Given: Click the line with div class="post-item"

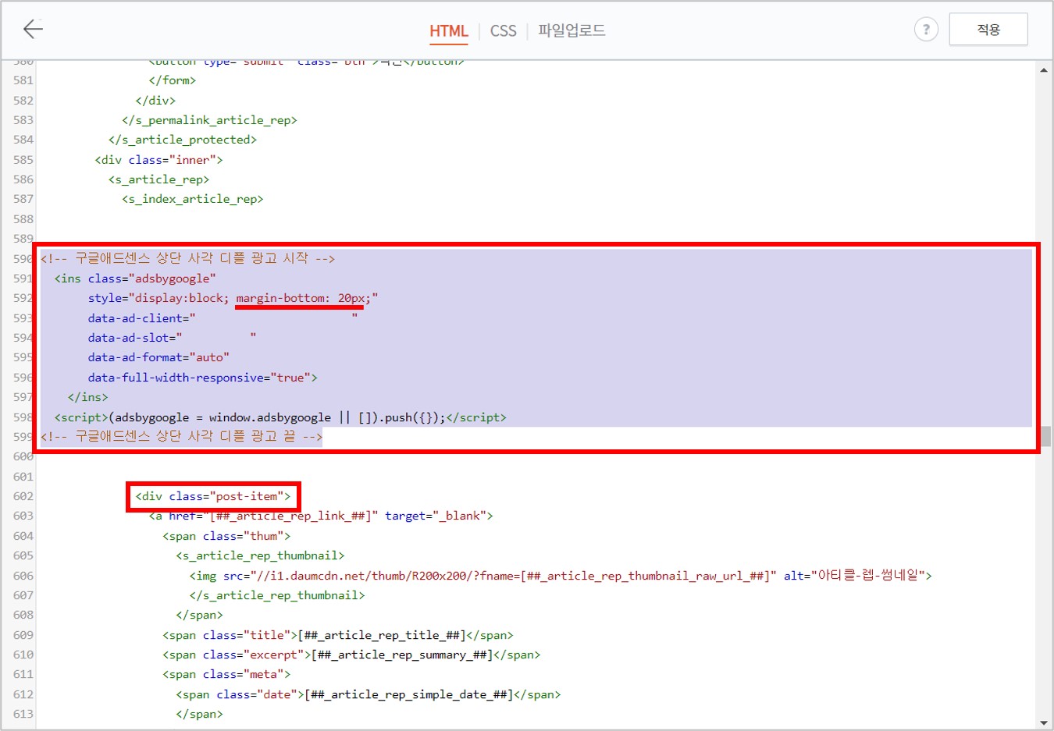Looking at the screenshot, I should click(x=212, y=496).
